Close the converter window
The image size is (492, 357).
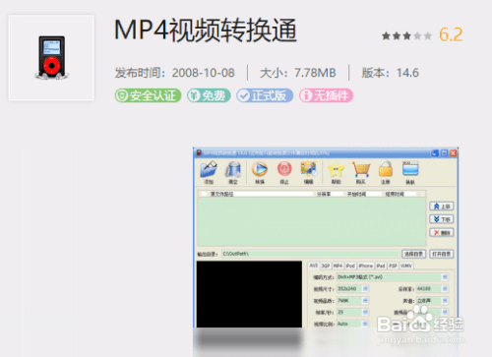coord(454,153)
